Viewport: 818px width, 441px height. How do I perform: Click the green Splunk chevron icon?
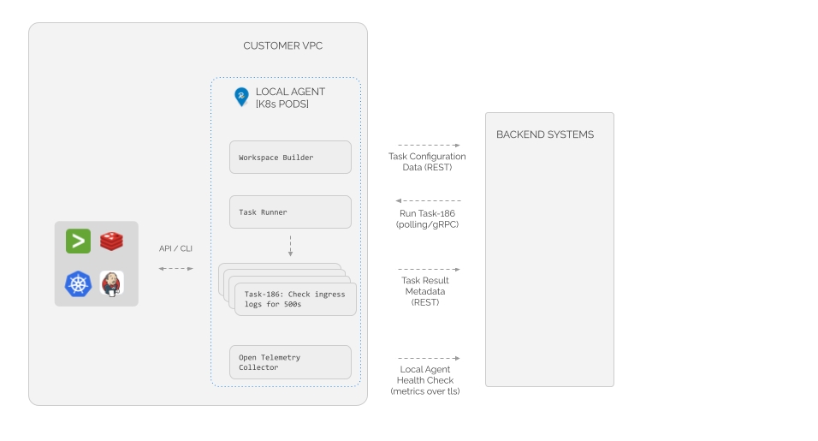pyautogui.click(x=78, y=241)
